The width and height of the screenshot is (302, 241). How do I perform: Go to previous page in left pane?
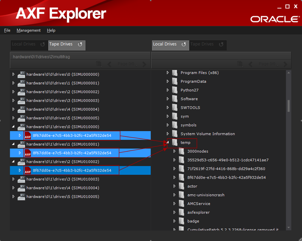109,64
